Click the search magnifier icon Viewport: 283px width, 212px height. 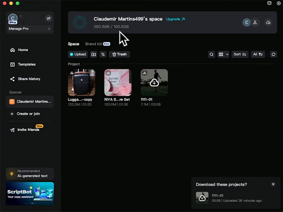[x=212, y=54]
